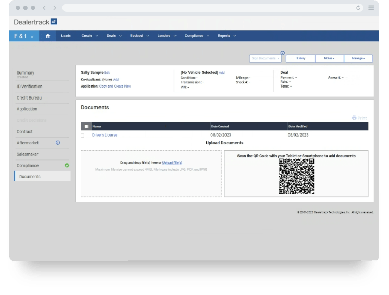This screenshot has height=295, width=389.
Task: Click the browser back arrow
Action: coord(44,8)
